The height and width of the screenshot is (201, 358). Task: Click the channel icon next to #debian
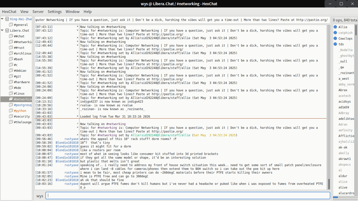11,70
